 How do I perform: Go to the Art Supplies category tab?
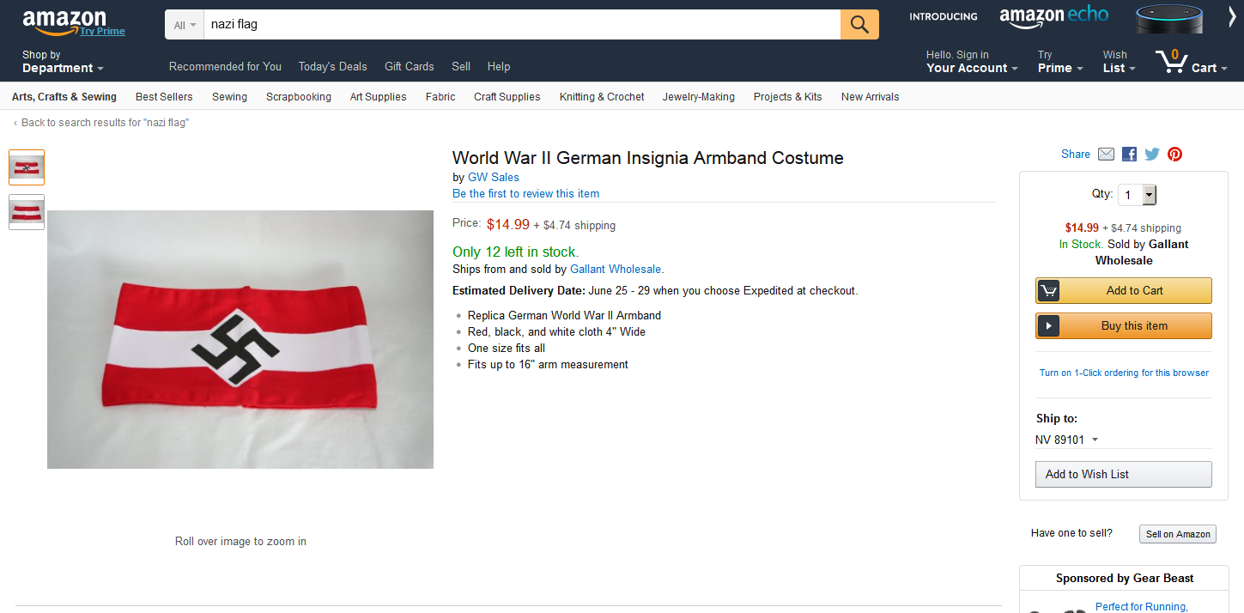[378, 97]
